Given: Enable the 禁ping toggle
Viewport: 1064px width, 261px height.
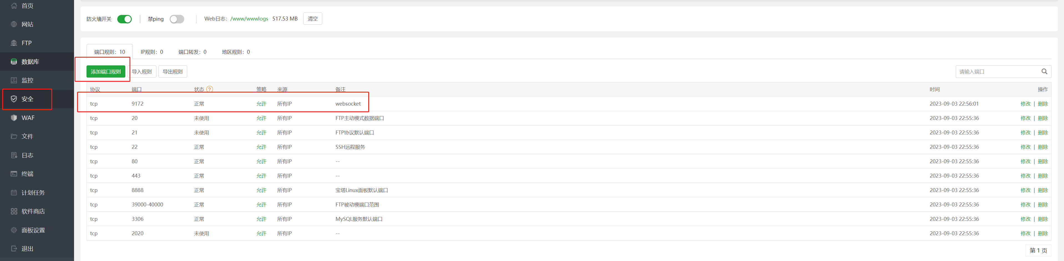Looking at the screenshot, I should coord(177,19).
